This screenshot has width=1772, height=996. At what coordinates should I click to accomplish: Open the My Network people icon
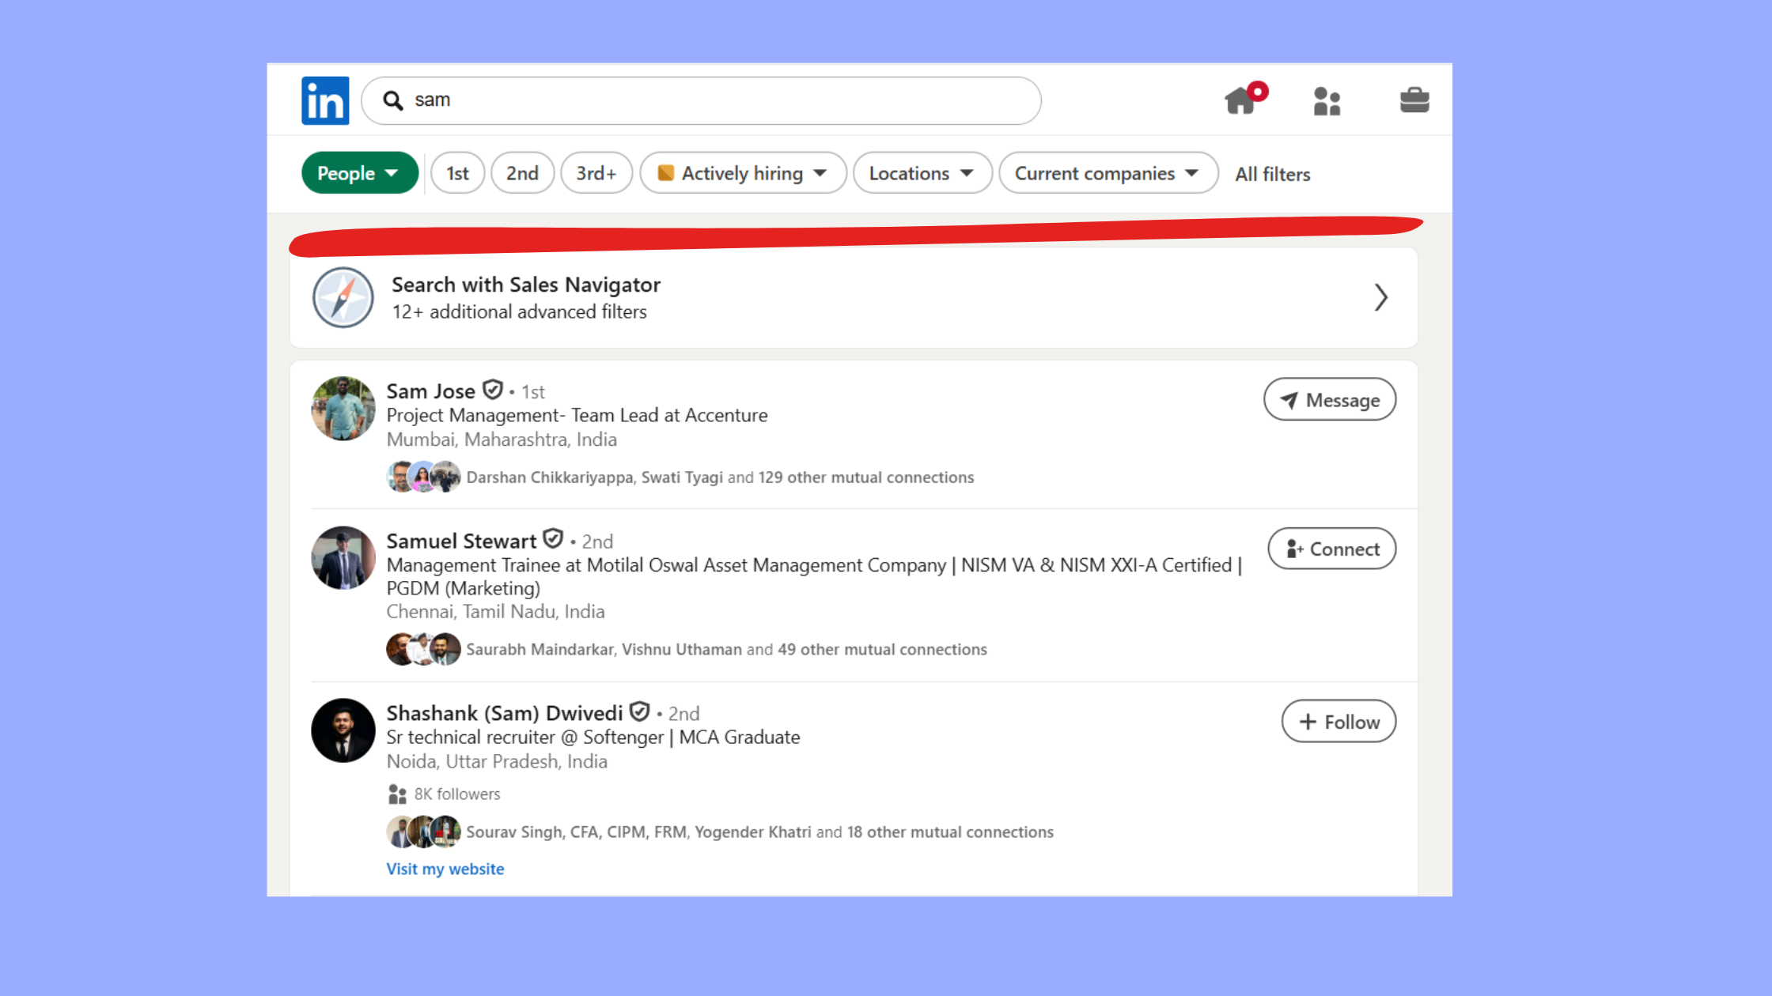click(1327, 101)
